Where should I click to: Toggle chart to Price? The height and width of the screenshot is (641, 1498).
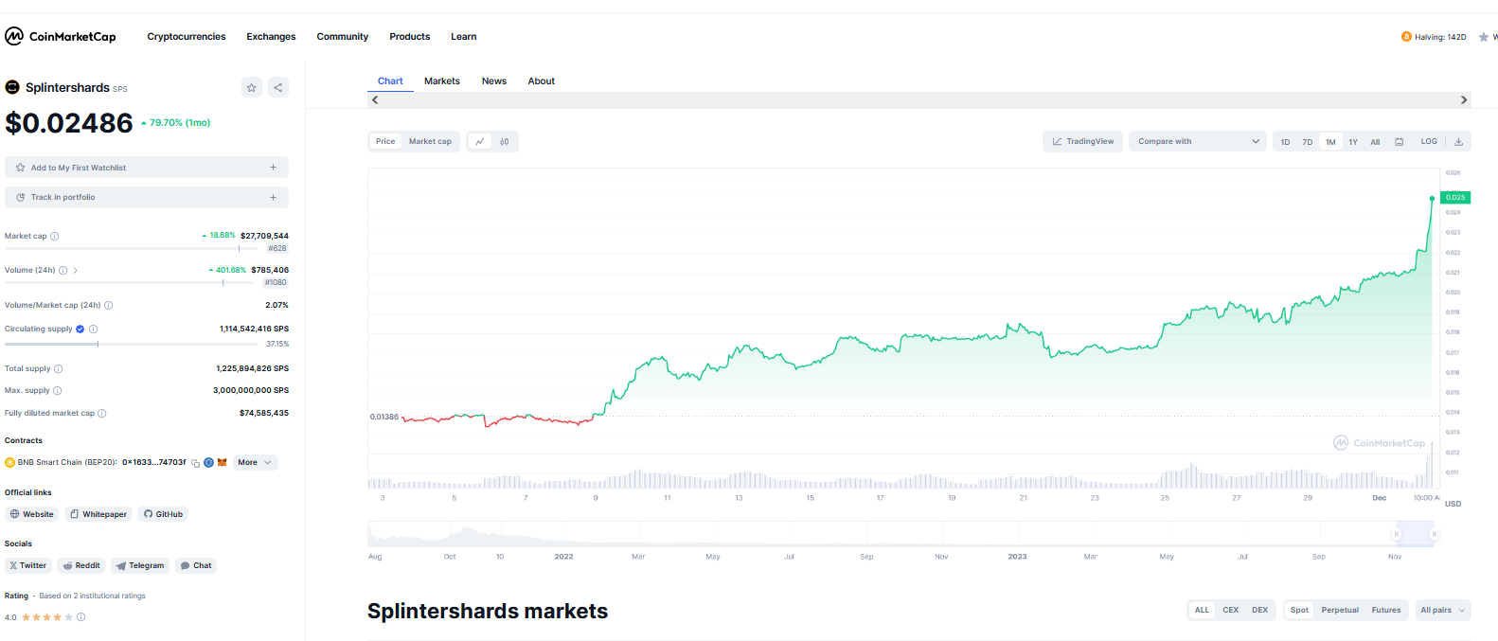point(385,141)
